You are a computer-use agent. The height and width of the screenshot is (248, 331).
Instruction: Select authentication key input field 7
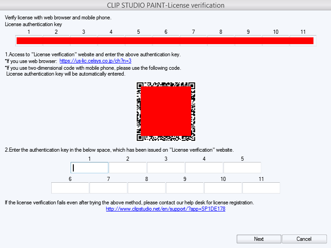tap(108, 188)
